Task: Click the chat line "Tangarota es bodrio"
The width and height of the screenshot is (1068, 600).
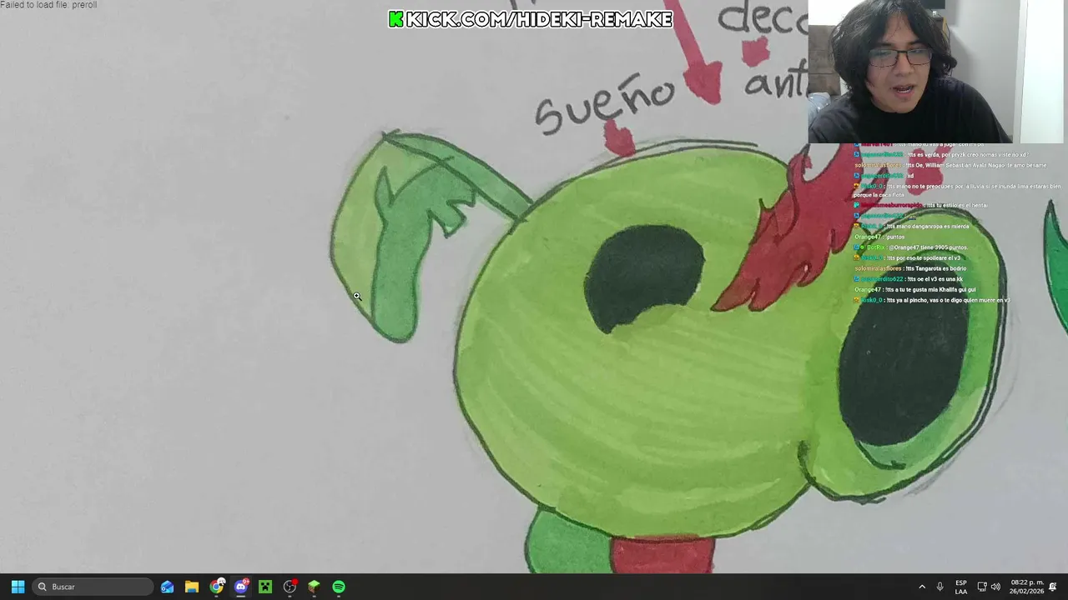Action: [x=910, y=268]
